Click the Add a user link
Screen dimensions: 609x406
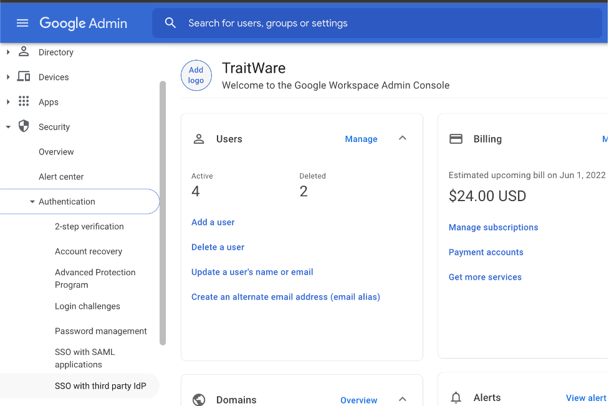pyautogui.click(x=213, y=222)
